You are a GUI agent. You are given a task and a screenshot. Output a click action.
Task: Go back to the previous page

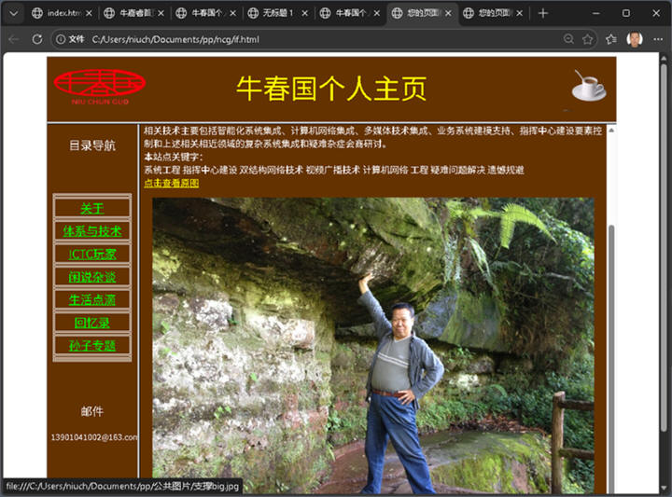coord(14,39)
